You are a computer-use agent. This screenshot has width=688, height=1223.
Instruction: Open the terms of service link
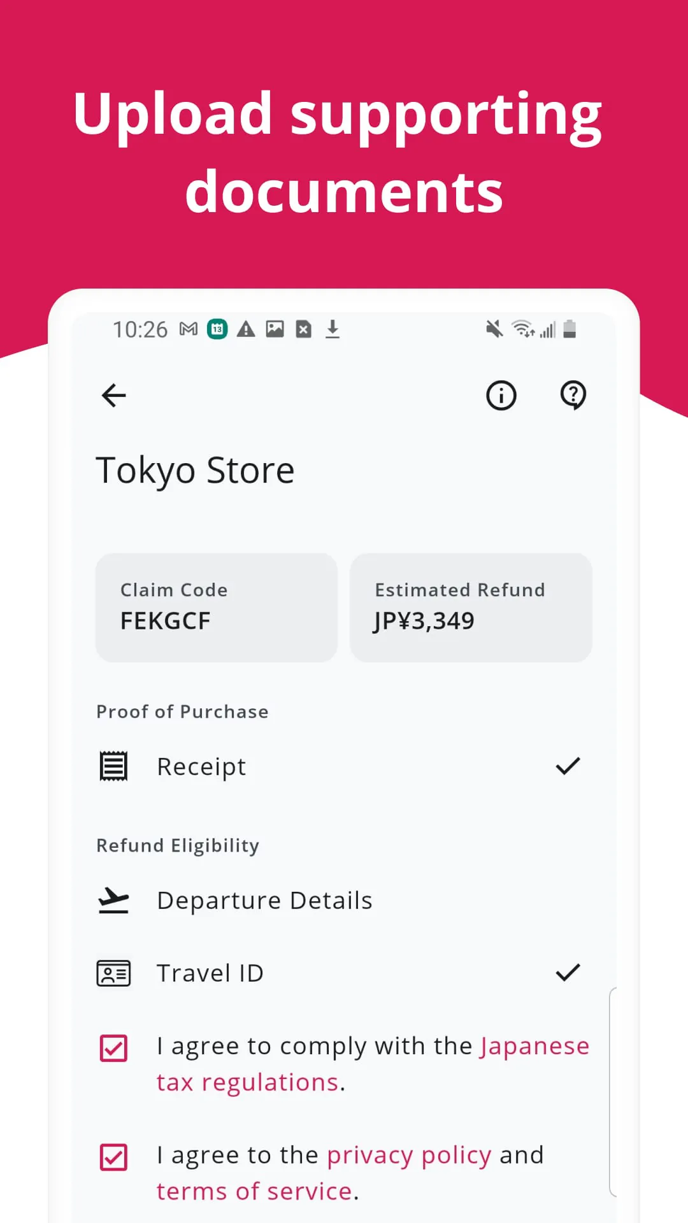254,1191
